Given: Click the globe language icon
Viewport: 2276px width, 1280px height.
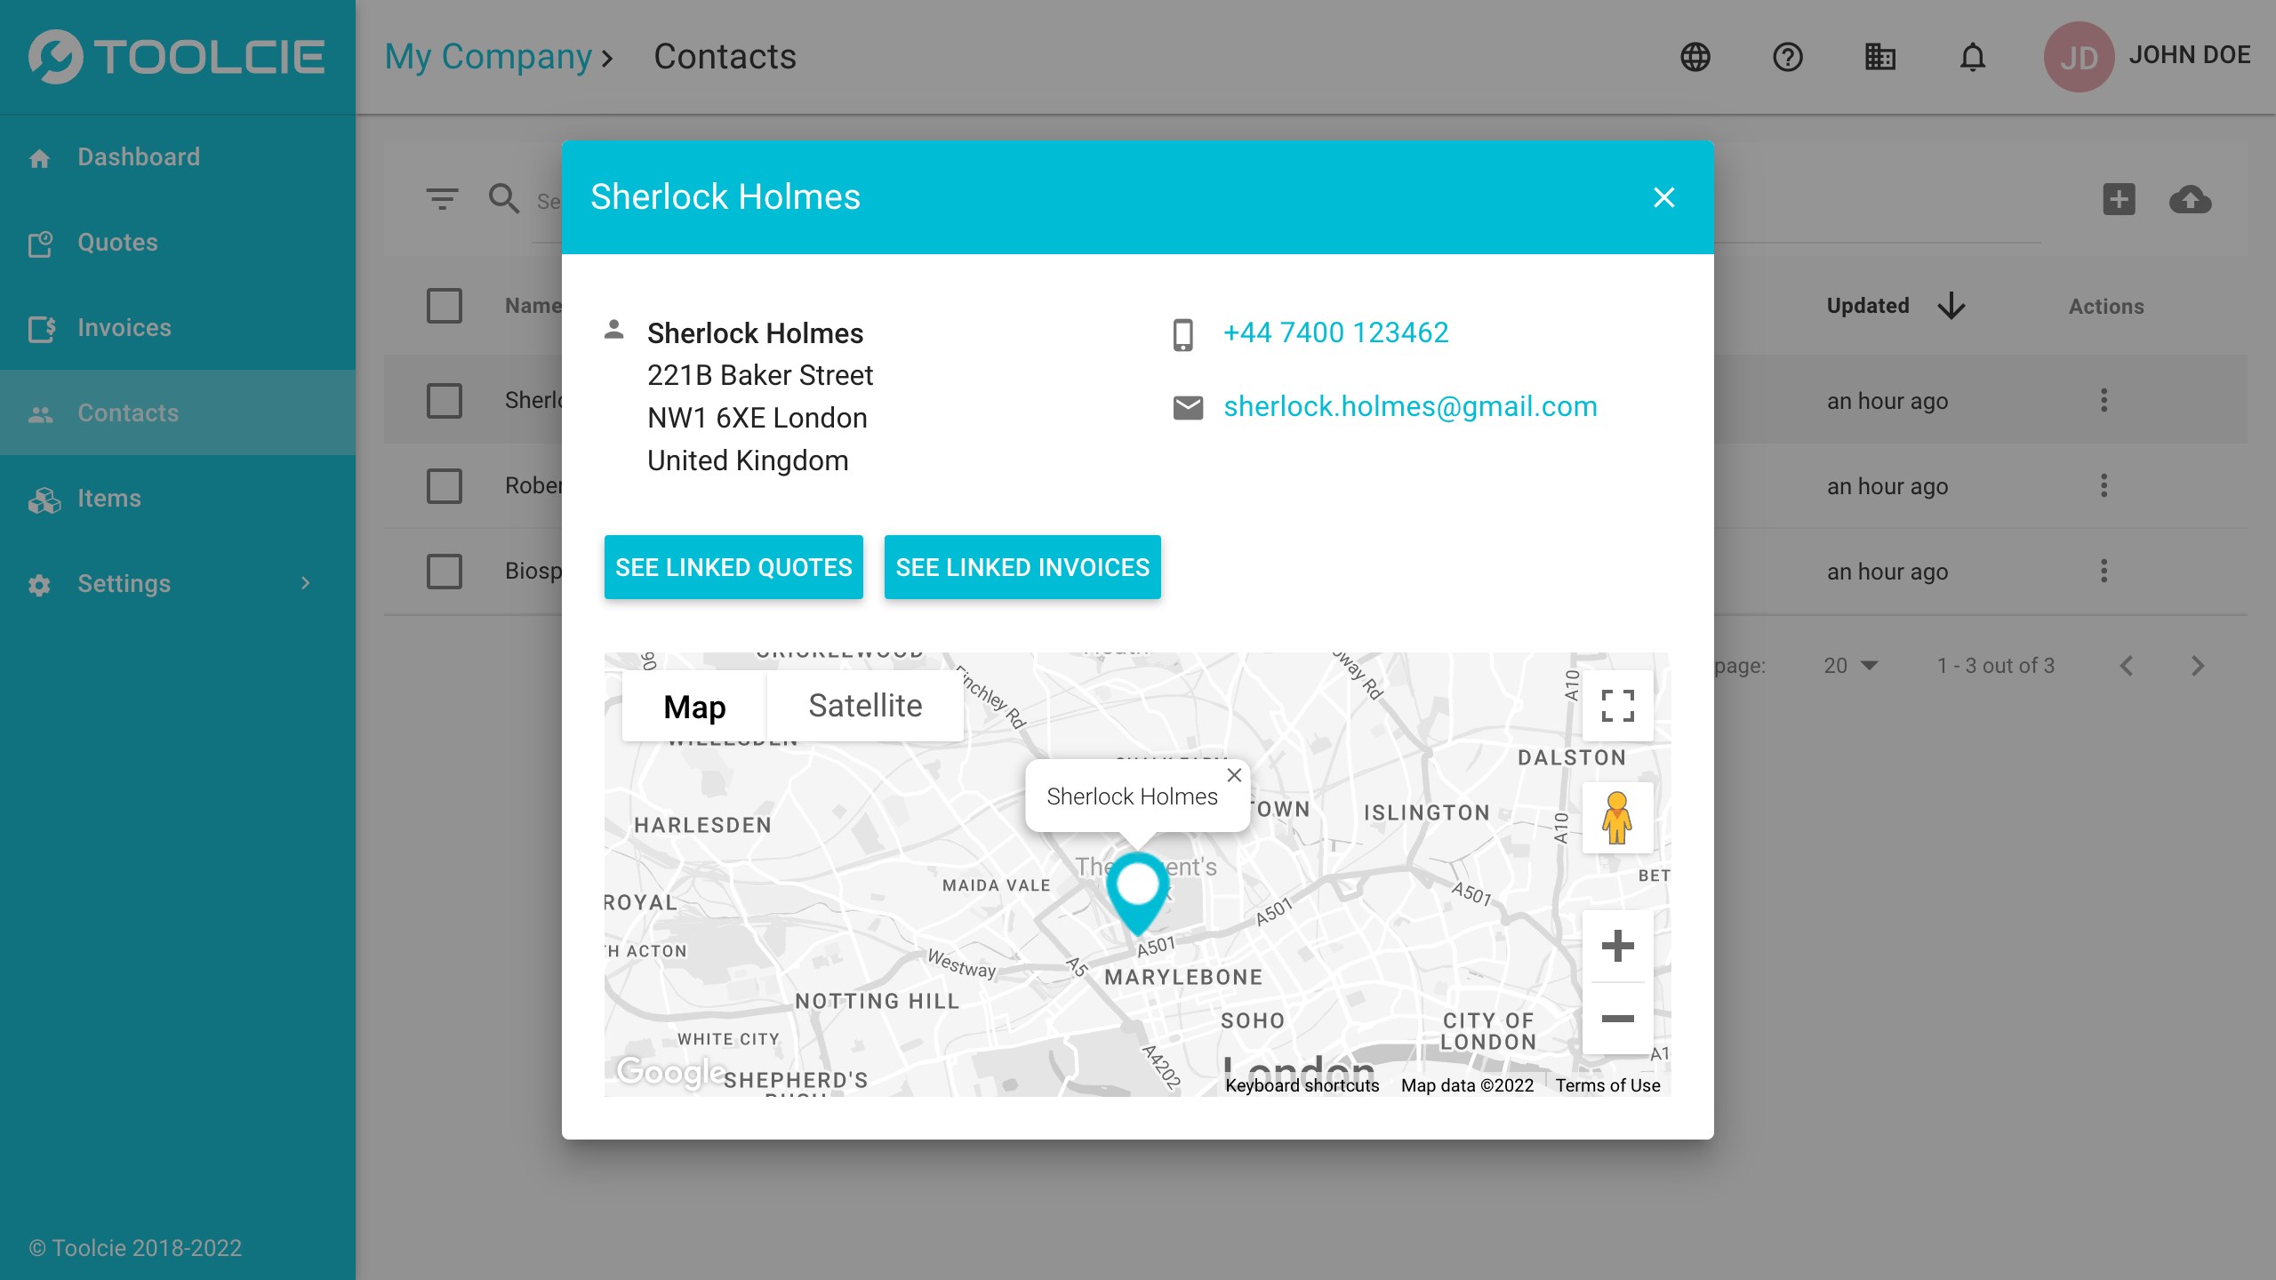Looking at the screenshot, I should click(1695, 57).
